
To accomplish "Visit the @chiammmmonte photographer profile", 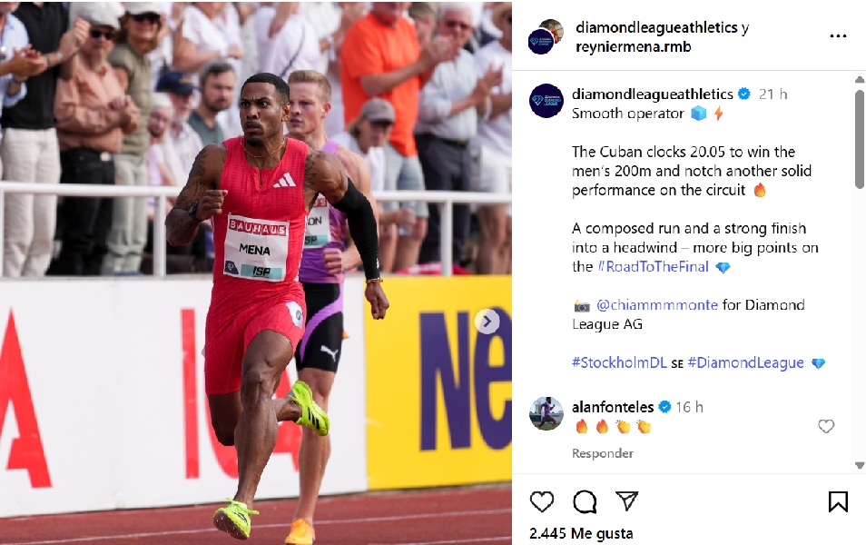I will click(x=656, y=304).
